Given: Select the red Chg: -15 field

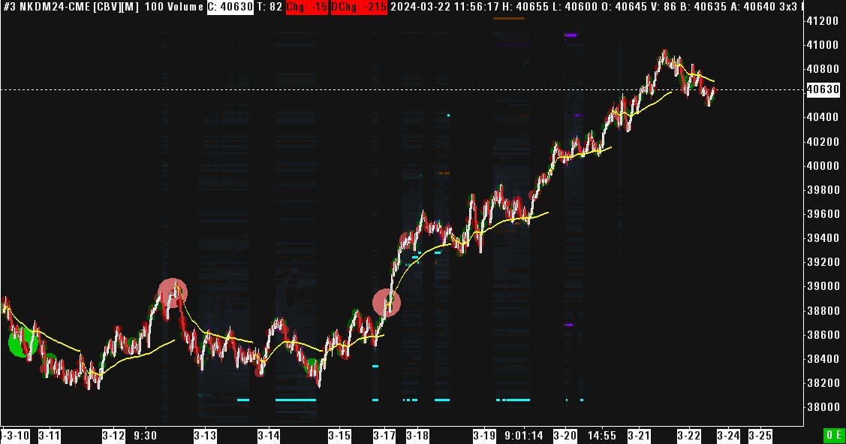Looking at the screenshot, I should tap(306, 7).
